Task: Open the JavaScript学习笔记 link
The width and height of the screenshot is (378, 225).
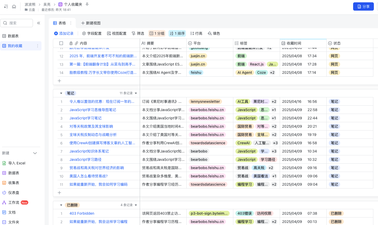Action: point(85,118)
